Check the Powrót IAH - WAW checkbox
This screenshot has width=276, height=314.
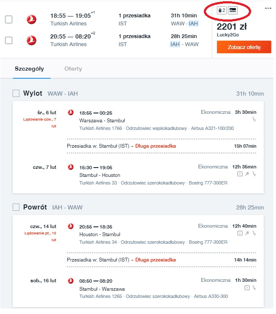click(16, 207)
